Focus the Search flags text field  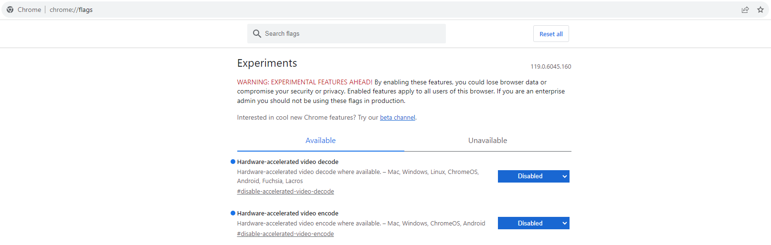(x=353, y=34)
